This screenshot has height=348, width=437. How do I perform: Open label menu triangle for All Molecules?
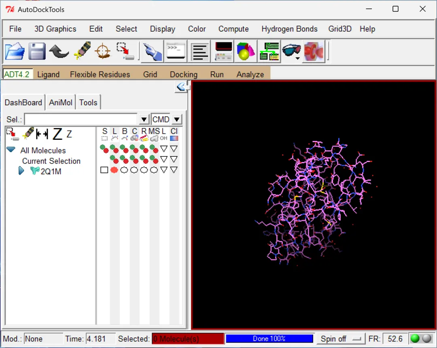click(164, 149)
